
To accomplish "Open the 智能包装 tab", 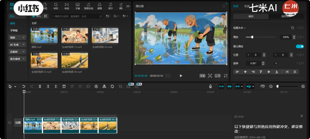I will (x=88, y=6).
